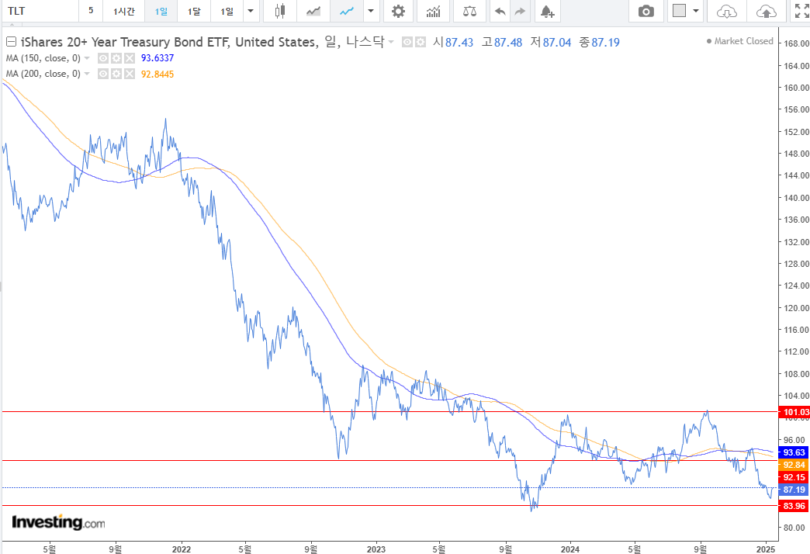810x554 pixels.
Task: Toggle eye icon for MA 200
Action: pos(103,74)
